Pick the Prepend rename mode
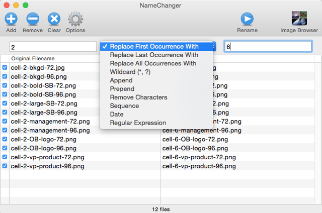 click(x=156, y=89)
